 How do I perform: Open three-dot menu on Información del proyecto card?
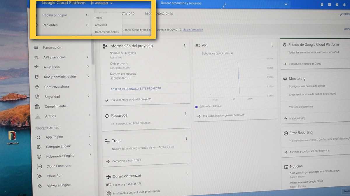pyautogui.click(x=184, y=46)
